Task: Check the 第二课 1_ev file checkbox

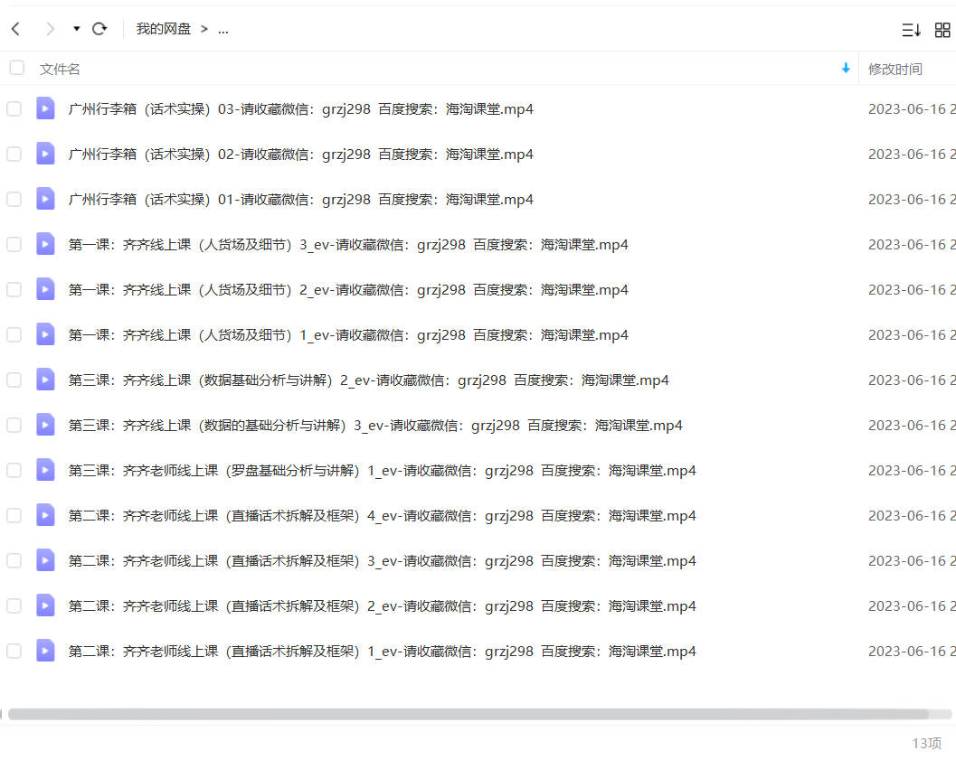Action: pyautogui.click(x=14, y=651)
